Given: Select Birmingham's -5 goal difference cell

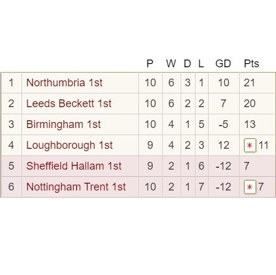Looking at the screenshot, I should tap(224, 124).
